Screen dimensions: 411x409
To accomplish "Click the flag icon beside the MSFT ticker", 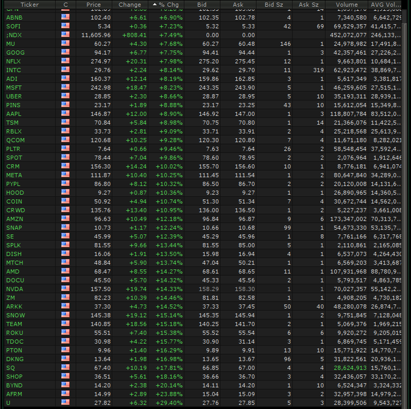I will coord(65,88).
